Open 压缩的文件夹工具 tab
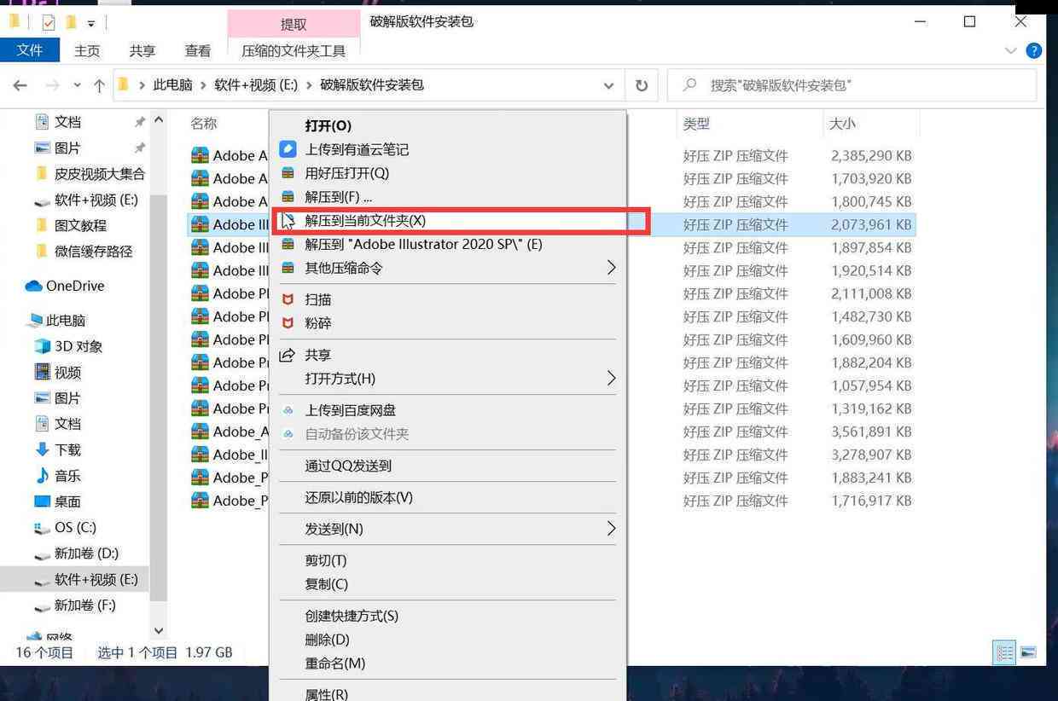 coord(294,50)
